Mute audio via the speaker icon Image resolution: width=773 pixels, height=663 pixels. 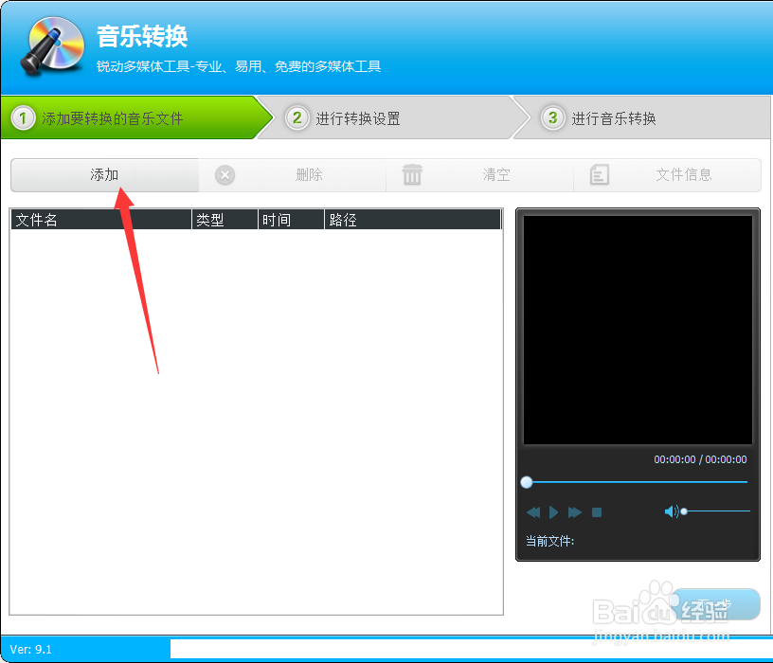(671, 511)
